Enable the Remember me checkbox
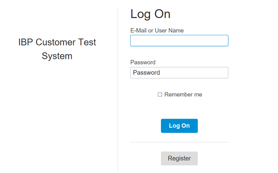 pos(160,95)
